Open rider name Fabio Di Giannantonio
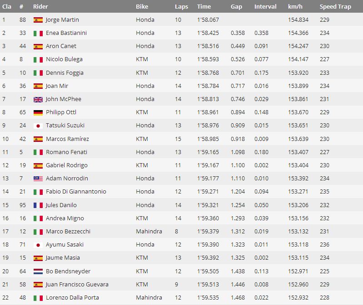Viewport: 363px width, 305px height. pyautogui.click(x=76, y=191)
